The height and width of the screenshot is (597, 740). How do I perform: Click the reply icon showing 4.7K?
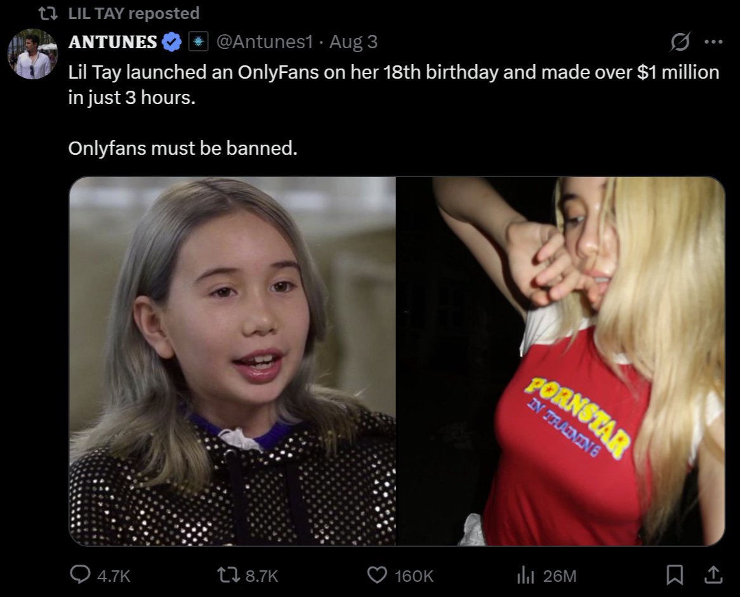(x=80, y=575)
